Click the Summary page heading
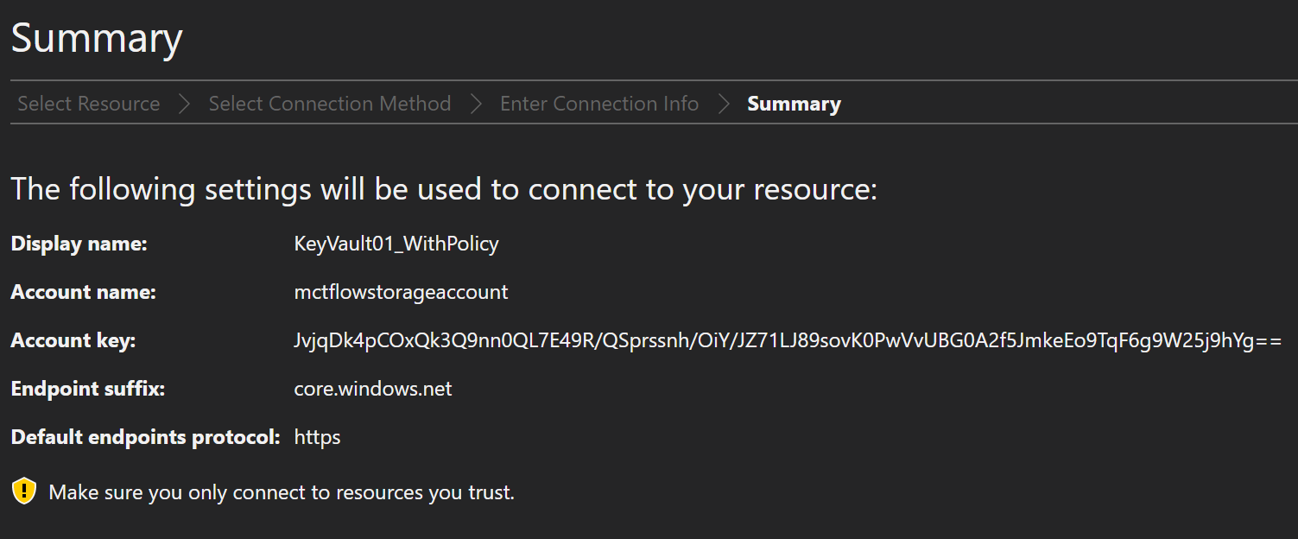 pos(97,39)
